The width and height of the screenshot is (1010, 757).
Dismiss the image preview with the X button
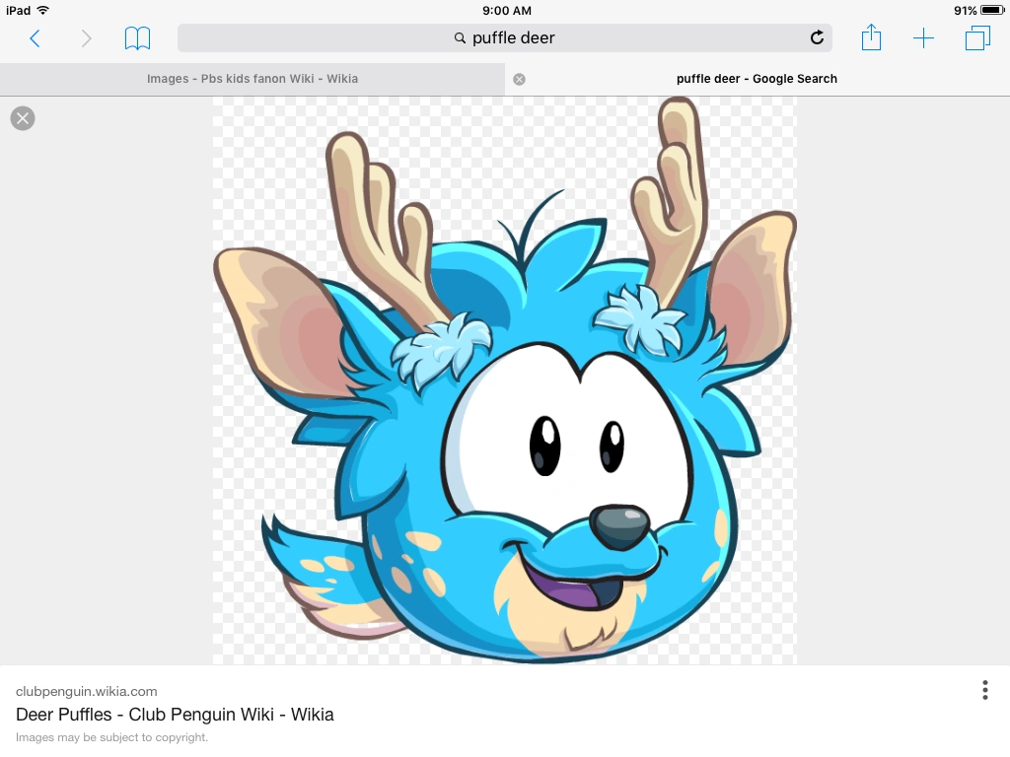click(22, 117)
